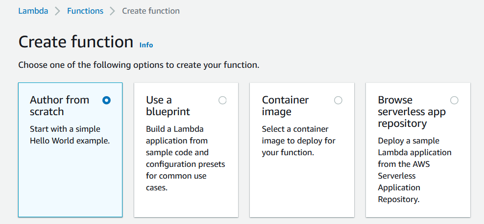Click the blueprint sample code description

185,158
